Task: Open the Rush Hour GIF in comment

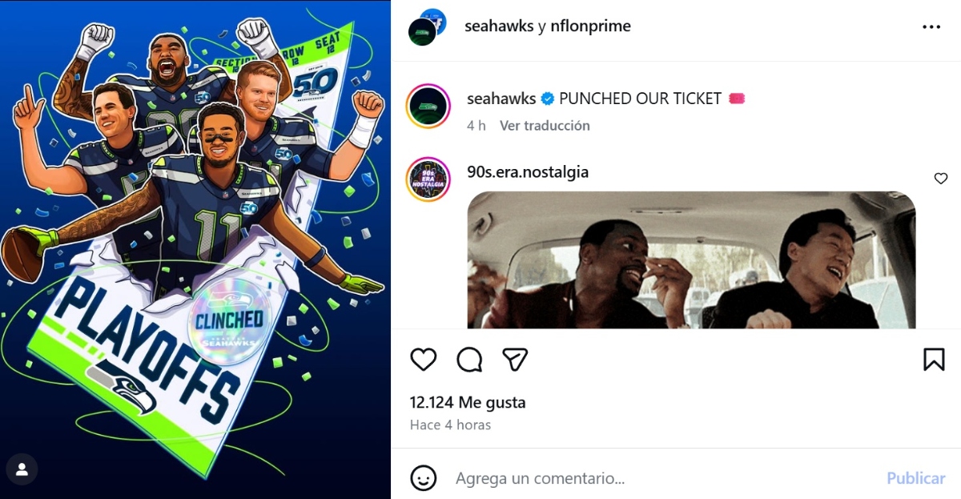Action: 691,260
